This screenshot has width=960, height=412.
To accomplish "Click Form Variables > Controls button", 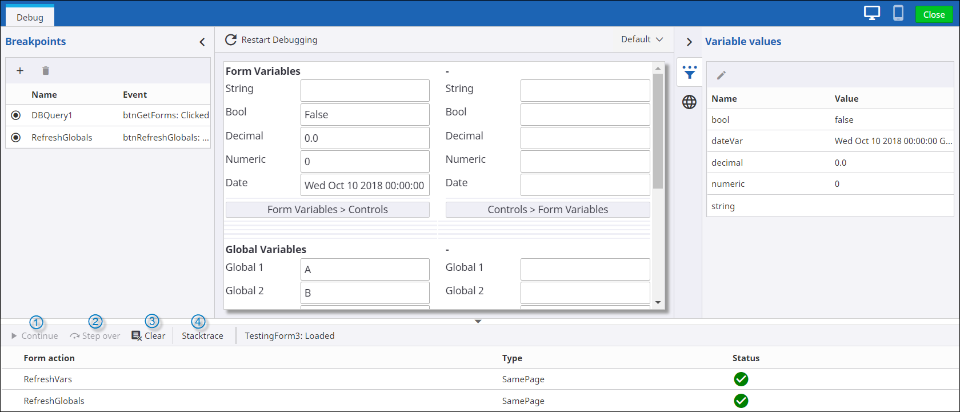I will tap(327, 210).
